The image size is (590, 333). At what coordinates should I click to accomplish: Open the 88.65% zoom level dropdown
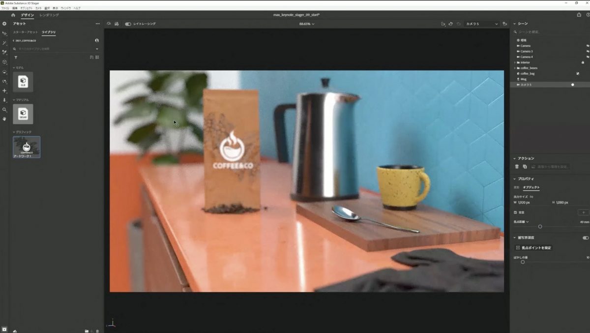coord(307,24)
